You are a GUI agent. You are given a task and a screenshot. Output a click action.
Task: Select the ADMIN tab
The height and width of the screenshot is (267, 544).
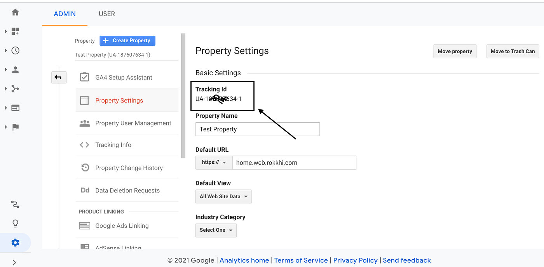65,14
